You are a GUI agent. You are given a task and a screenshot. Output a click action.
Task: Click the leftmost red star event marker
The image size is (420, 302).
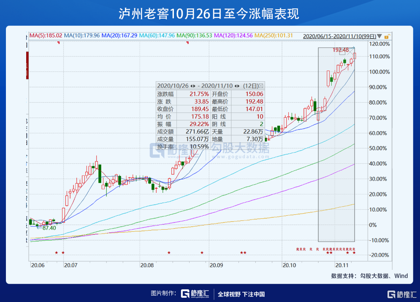56,253
